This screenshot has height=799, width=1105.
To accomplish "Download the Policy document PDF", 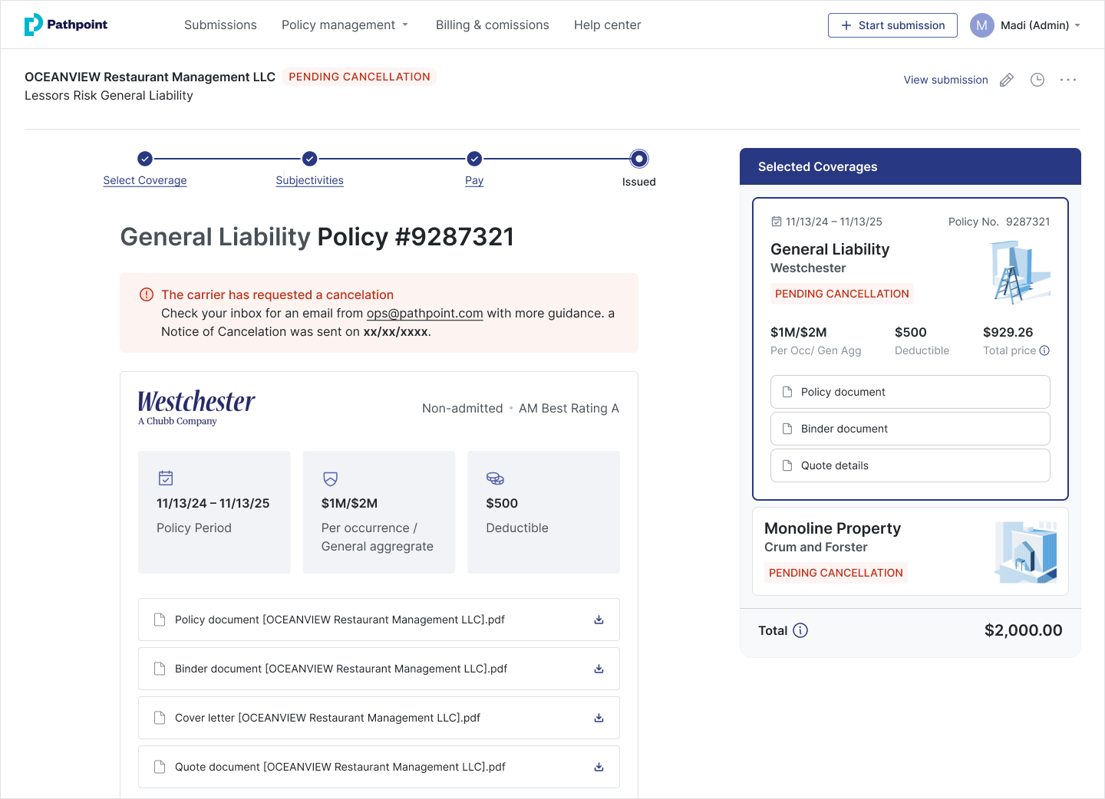I will click(x=599, y=620).
